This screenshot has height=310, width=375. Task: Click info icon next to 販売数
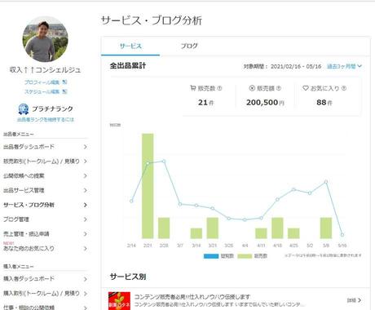pyautogui.click(x=219, y=88)
